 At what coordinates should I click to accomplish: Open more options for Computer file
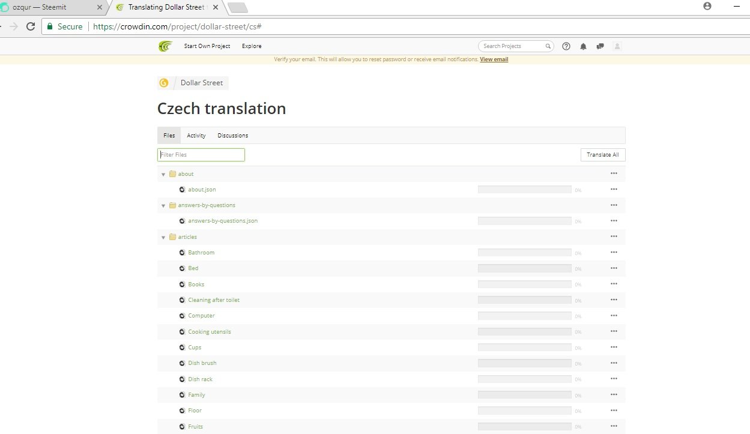point(614,315)
